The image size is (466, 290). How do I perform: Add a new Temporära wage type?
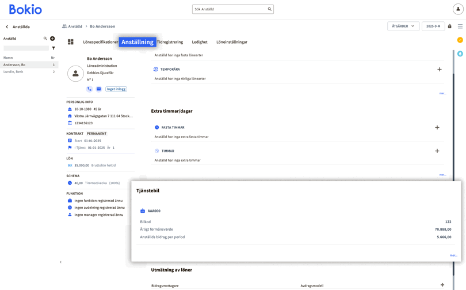click(x=439, y=70)
